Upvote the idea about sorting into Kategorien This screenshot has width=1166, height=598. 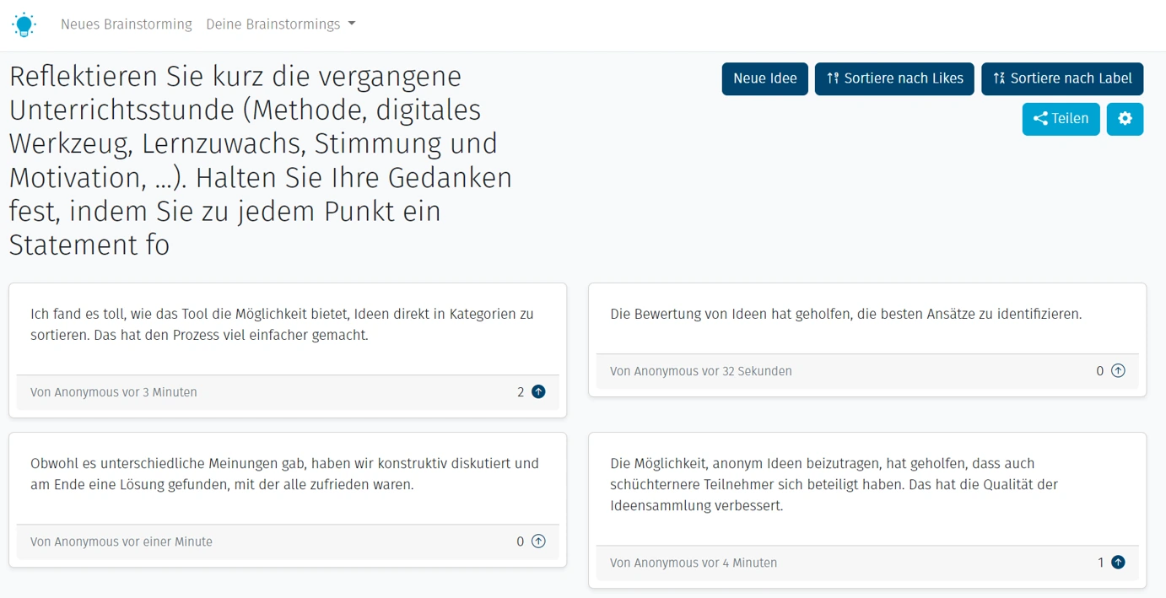coord(538,392)
